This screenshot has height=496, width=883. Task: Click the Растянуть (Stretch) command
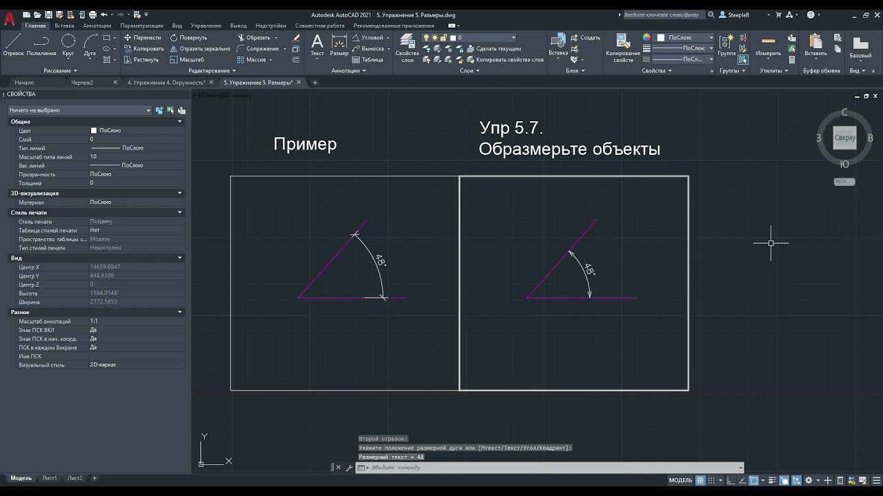click(141, 60)
